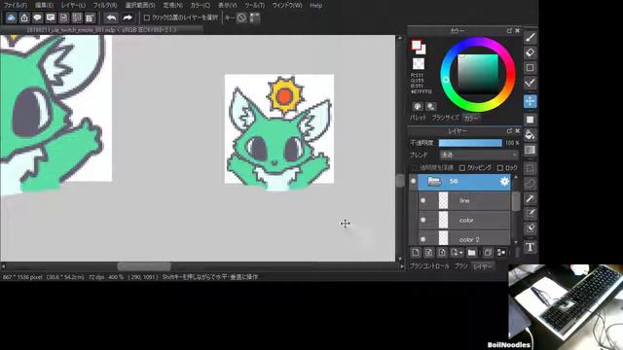Open the Filter menu
Image resolution: width=623 pixels, height=350 pixels.
105,5
